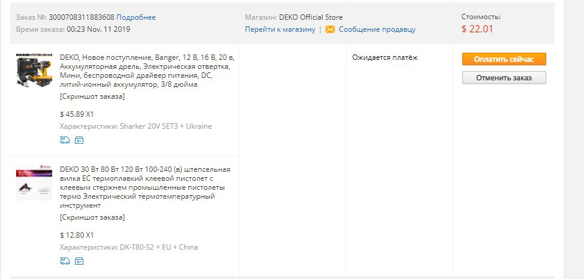Click the return-arrow icon under the DK-T80-S2 item
The width and height of the screenshot is (584, 279).
pyautogui.click(x=79, y=261)
